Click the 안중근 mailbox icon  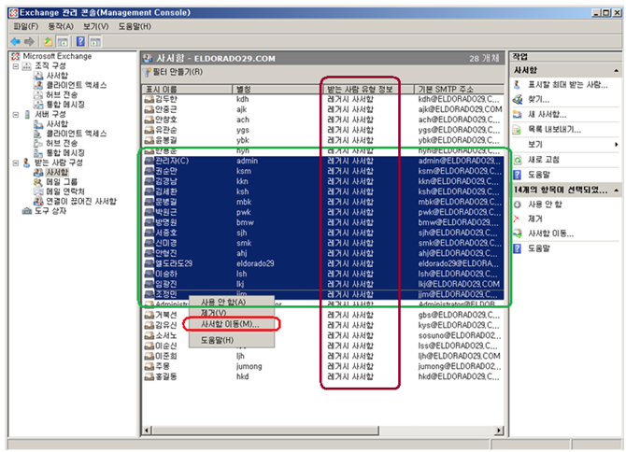coord(149,109)
